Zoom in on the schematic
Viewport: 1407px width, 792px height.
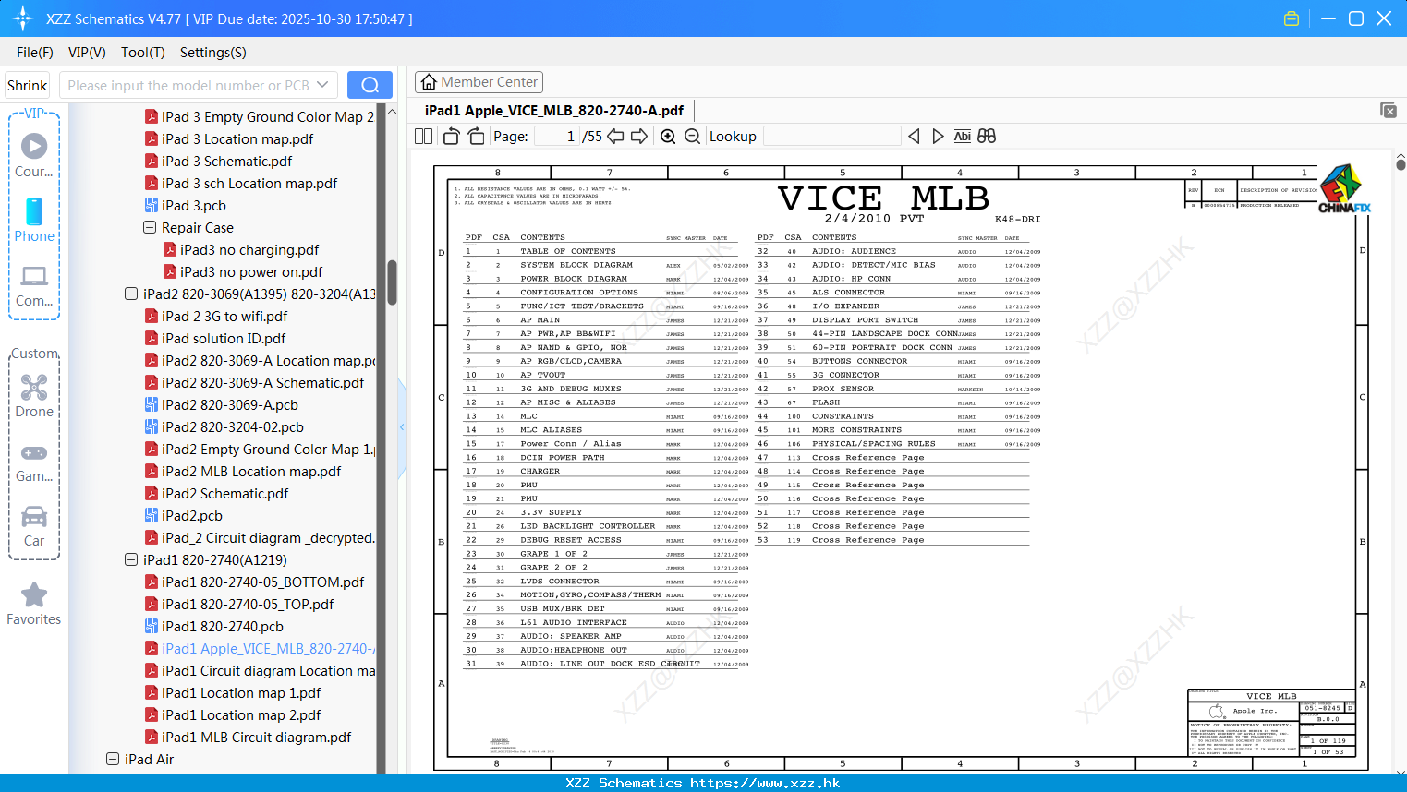[x=668, y=136]
